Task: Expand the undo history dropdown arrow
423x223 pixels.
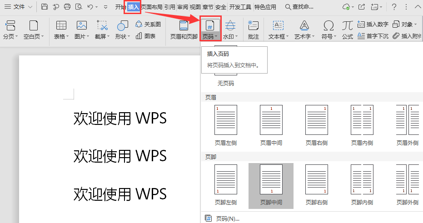Action: click(97, 7)
